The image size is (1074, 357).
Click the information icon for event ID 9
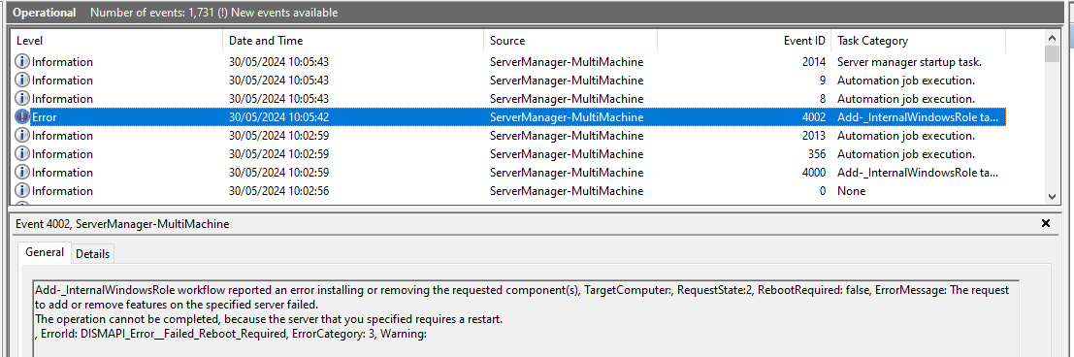point(22,81)
